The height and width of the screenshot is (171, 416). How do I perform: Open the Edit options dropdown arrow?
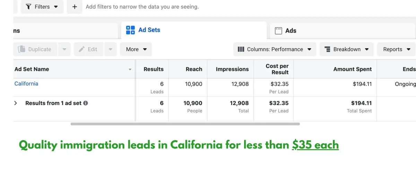point(111,49)
